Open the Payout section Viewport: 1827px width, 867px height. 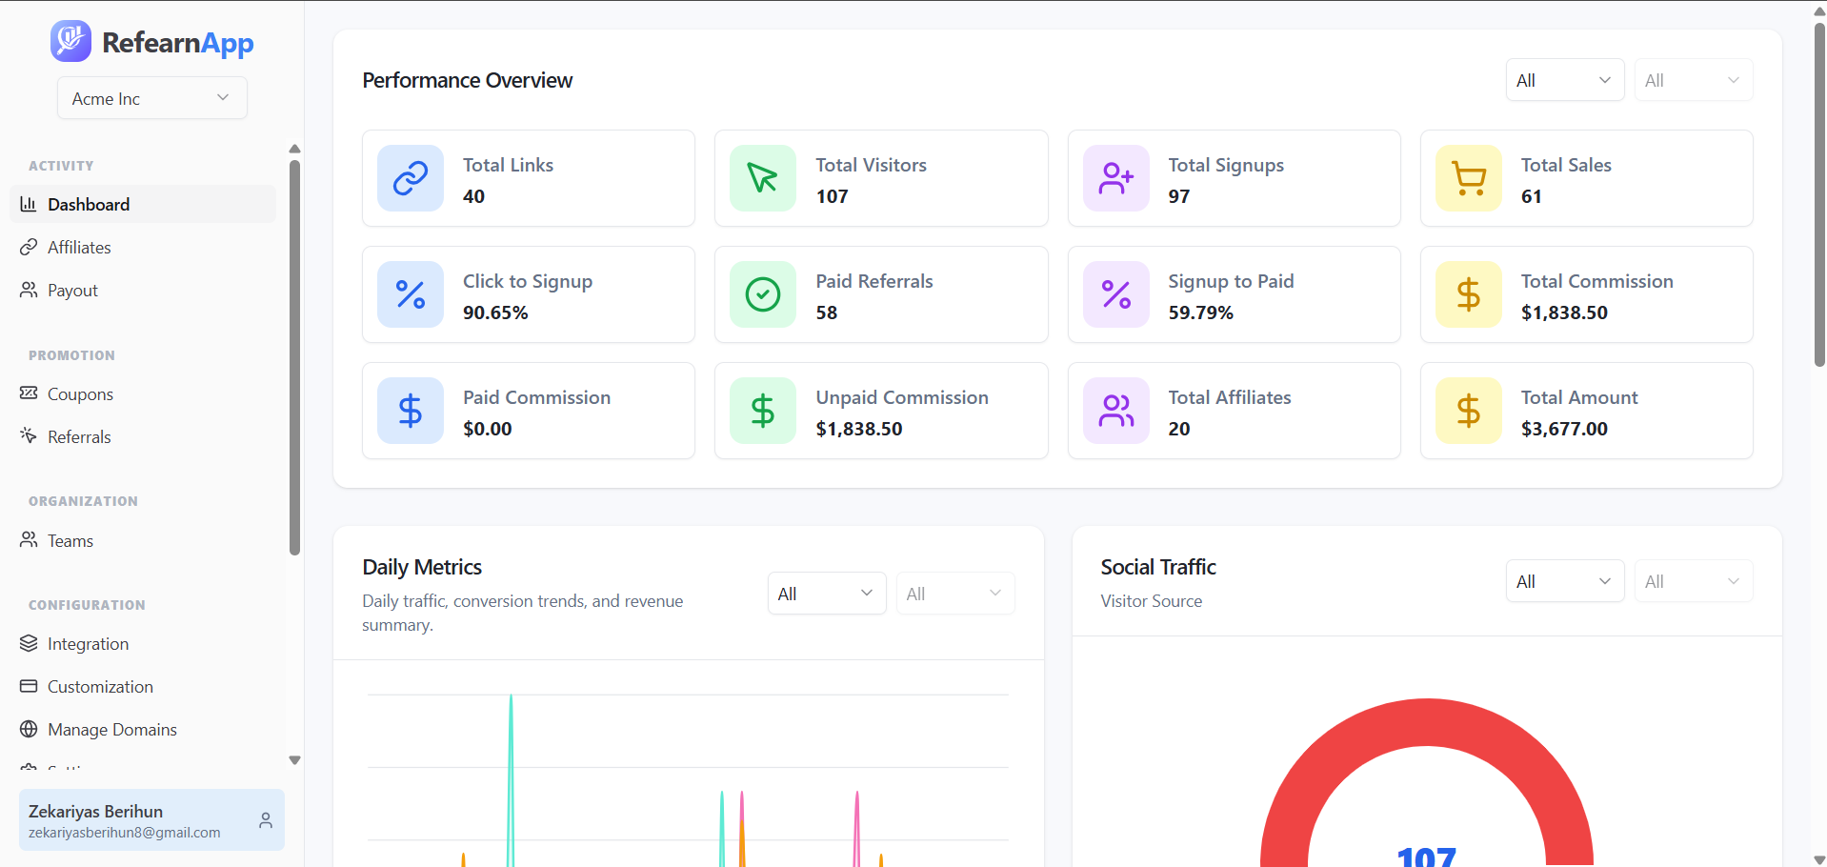point(72,291)
